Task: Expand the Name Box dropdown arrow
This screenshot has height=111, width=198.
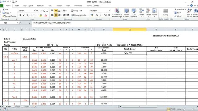Action: 18,23
